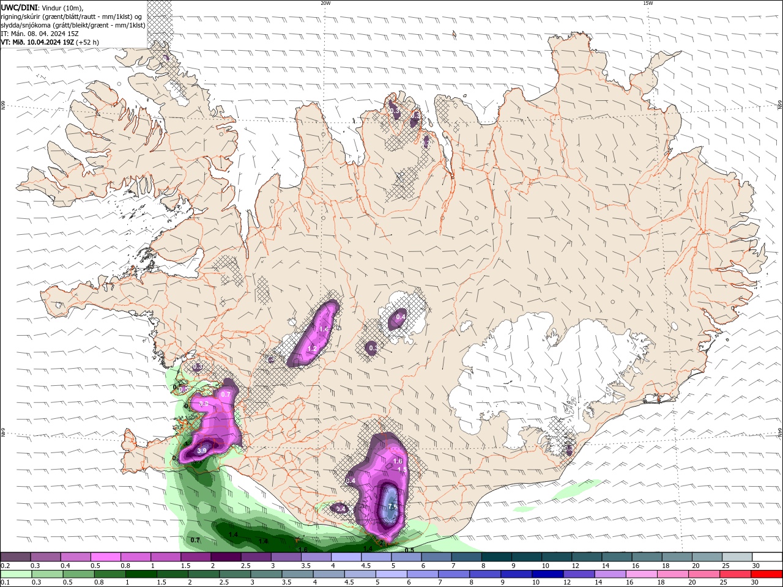
Task: Click the '20W' longitude label at top
Action: (x=325, y=3)
